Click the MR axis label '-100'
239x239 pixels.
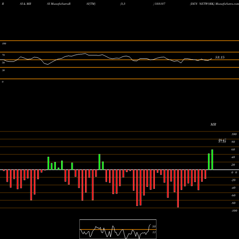[x=234, y=211]
